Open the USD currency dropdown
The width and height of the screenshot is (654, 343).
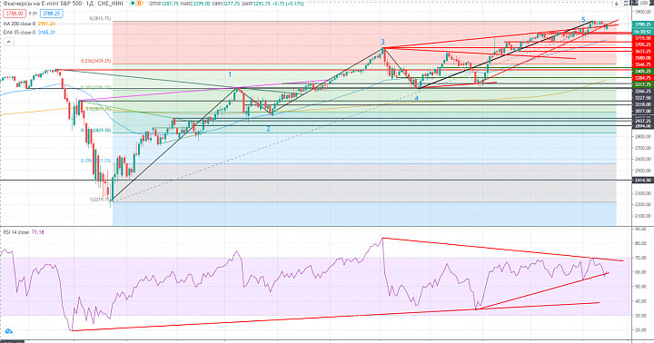(x=644, y=4)
